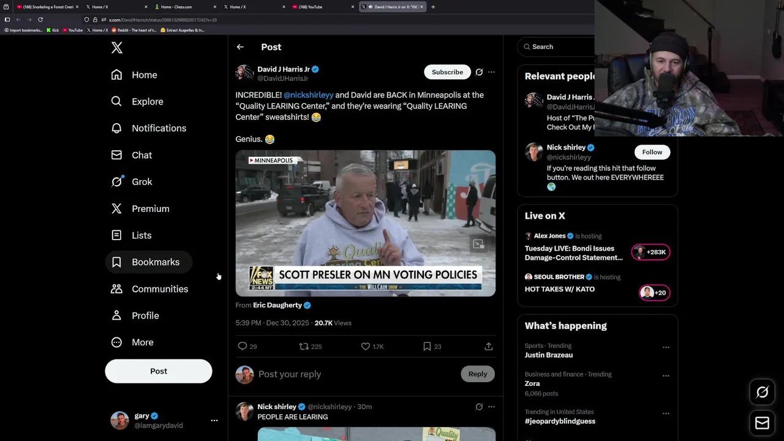The image size is (784, 441).
Task: Follow Nick Shirley
Action: click(652, 152)
